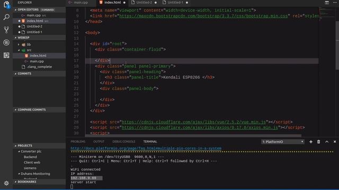
Task: Kill the terminal with trash icon
Action: click(x=318, y=142)
